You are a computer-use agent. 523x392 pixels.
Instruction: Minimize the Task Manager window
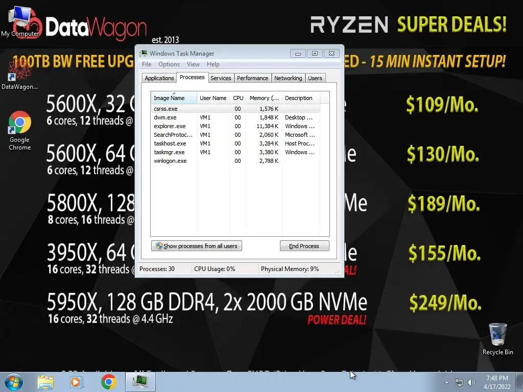[298, 53]
